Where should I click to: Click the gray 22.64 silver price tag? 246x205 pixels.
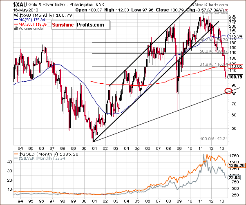pyautogui.click(x=235, y=178)
